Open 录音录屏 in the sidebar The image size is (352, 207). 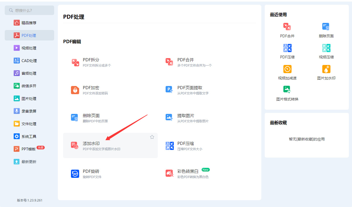[29, 111]
